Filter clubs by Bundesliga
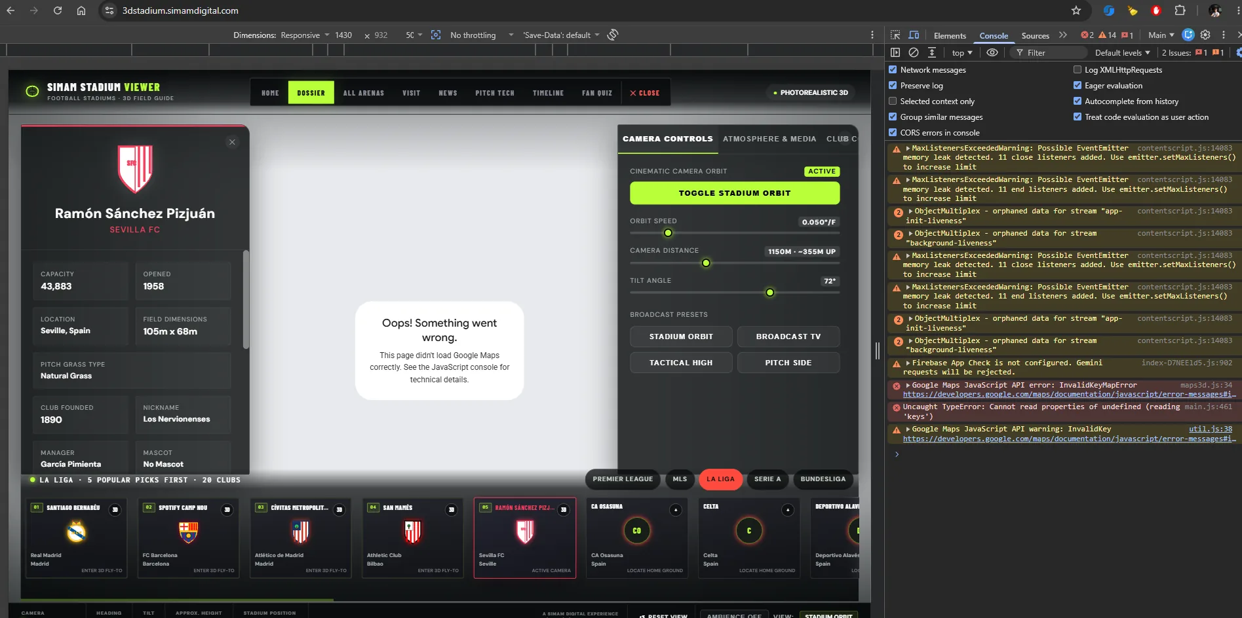Screen dimensions: 1242x618 (823, 479)
